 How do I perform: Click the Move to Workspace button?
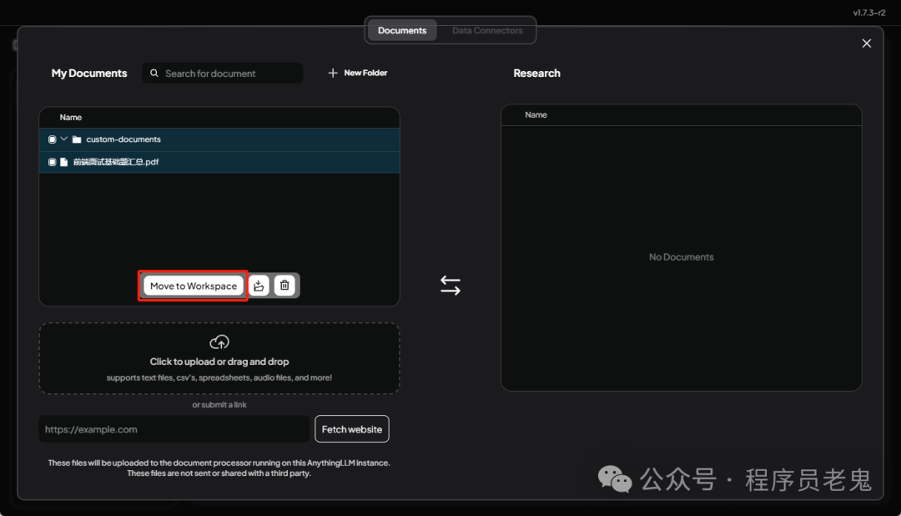pyautogui.click(x=194, y=286)
